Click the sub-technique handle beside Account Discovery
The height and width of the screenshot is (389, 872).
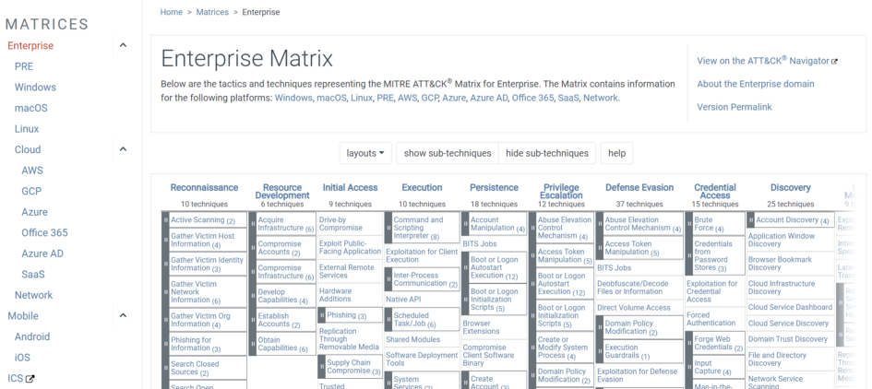tap(751, 220)
